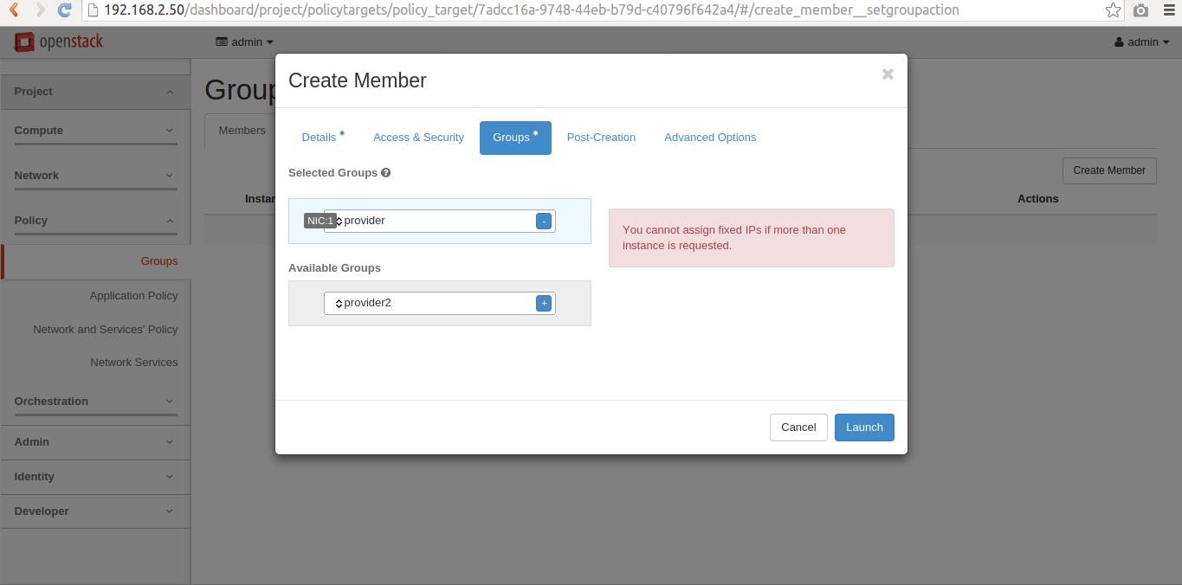Viewport: 1182px width, 585px height.
Task: Expand the Orchestration sidebar section
Action: [x=95, y=402]
